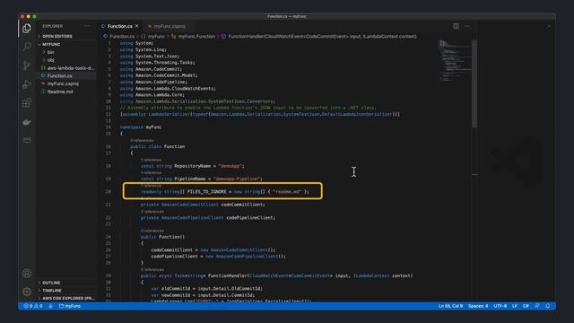Image resolution: width=574 pixels, height=323 pixels.
Task: Select the Function.cs editor tab
Action: click(119, 26)
